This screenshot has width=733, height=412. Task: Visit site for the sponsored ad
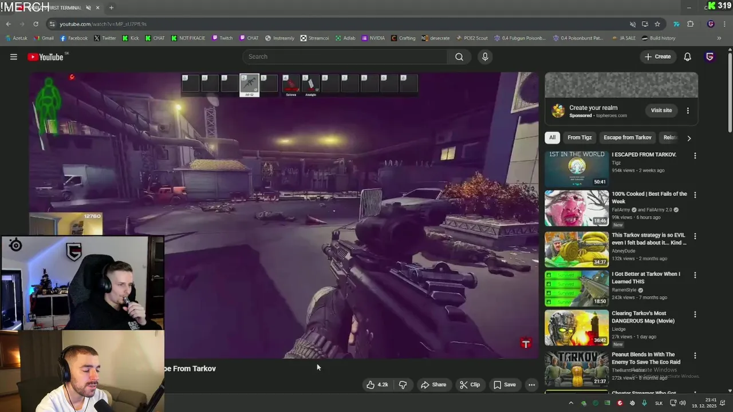661,110
